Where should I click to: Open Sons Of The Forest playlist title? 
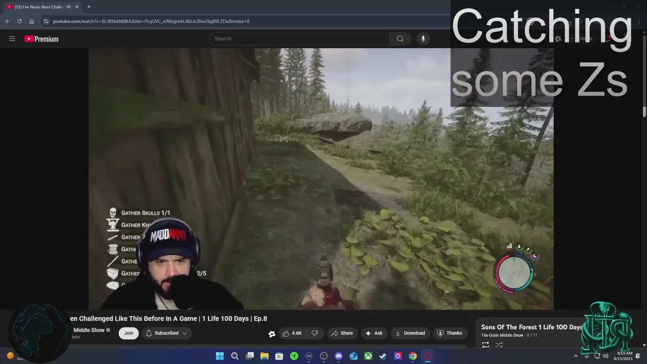(x=531, y=327)
